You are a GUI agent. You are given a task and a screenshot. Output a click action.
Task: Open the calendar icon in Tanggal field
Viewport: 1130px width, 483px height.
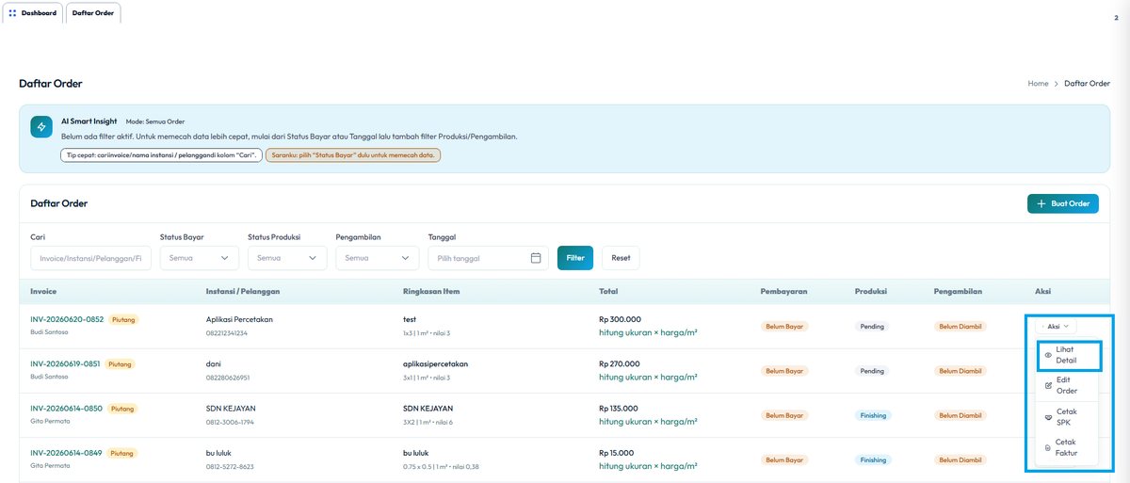[536, 258]
